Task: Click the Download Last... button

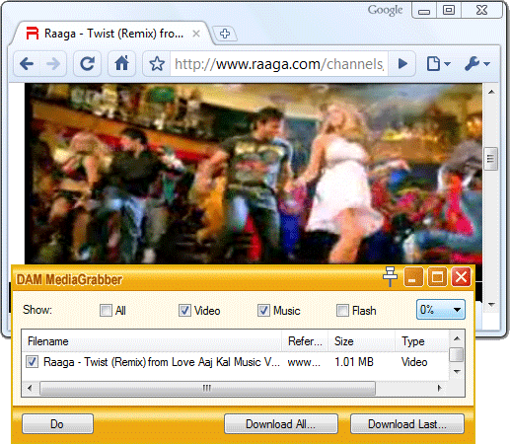Action: point(407,423)
